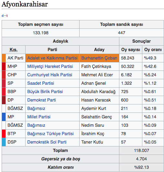Viewport: 164px width, 172px height.
Task: Follow the Milliyetçi Hareket Partisi link
Action: click(x=50, y=67)
